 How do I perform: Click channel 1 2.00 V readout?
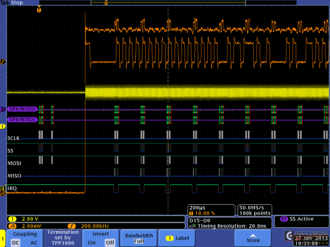click(30, 219)
